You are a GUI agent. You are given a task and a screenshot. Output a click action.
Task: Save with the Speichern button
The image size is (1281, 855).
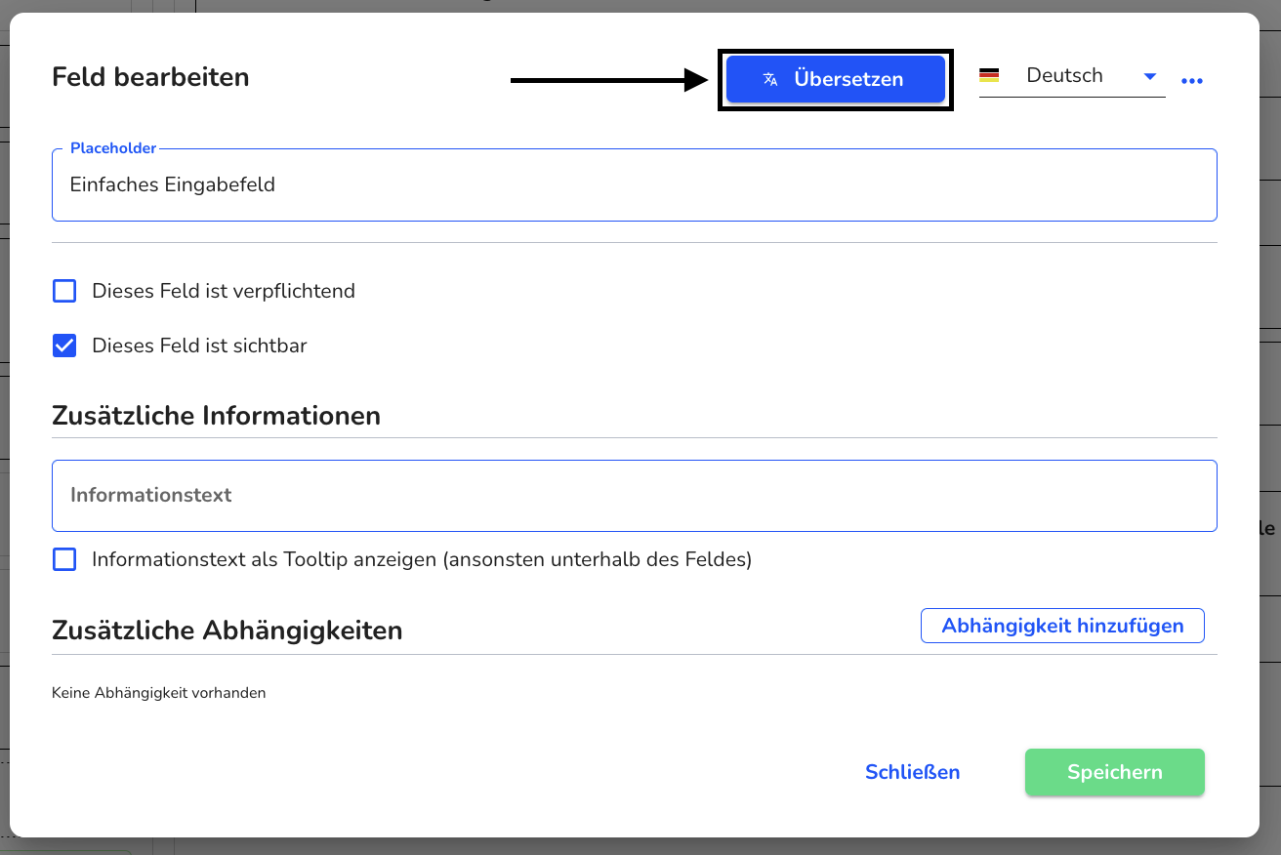(1114, 772)
